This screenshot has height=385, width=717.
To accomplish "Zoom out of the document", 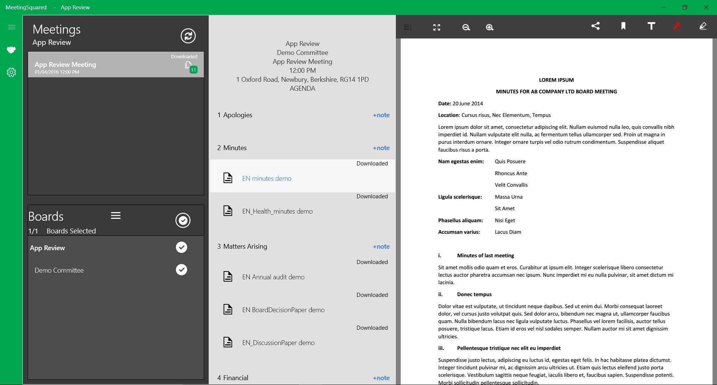I will (x=466, y=27).
